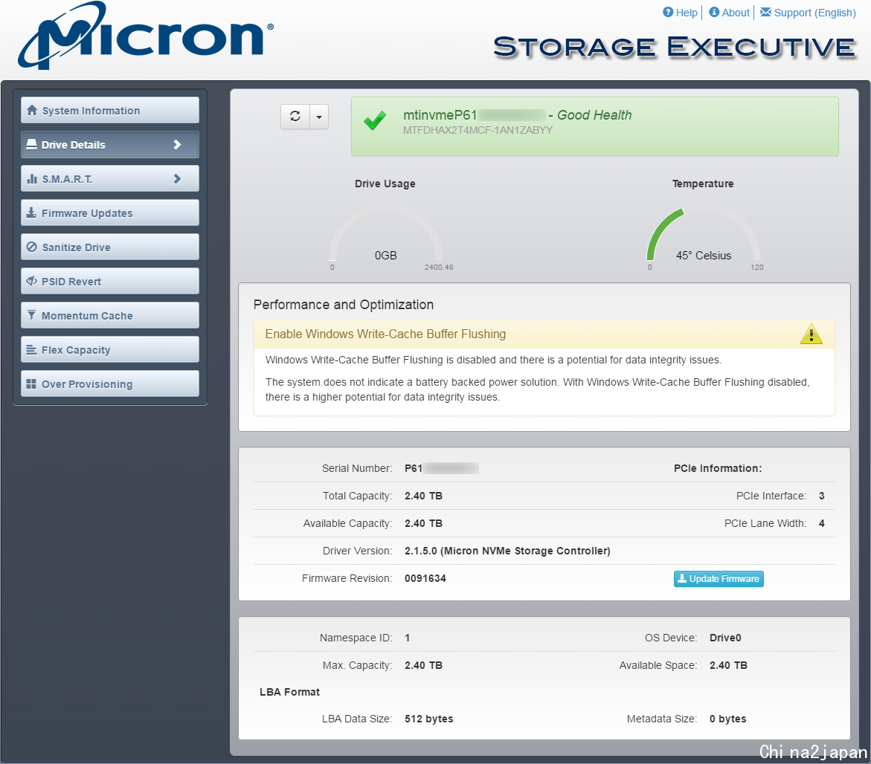Expand the S.M.A.R.T. chevron arrow

(177, 178)
